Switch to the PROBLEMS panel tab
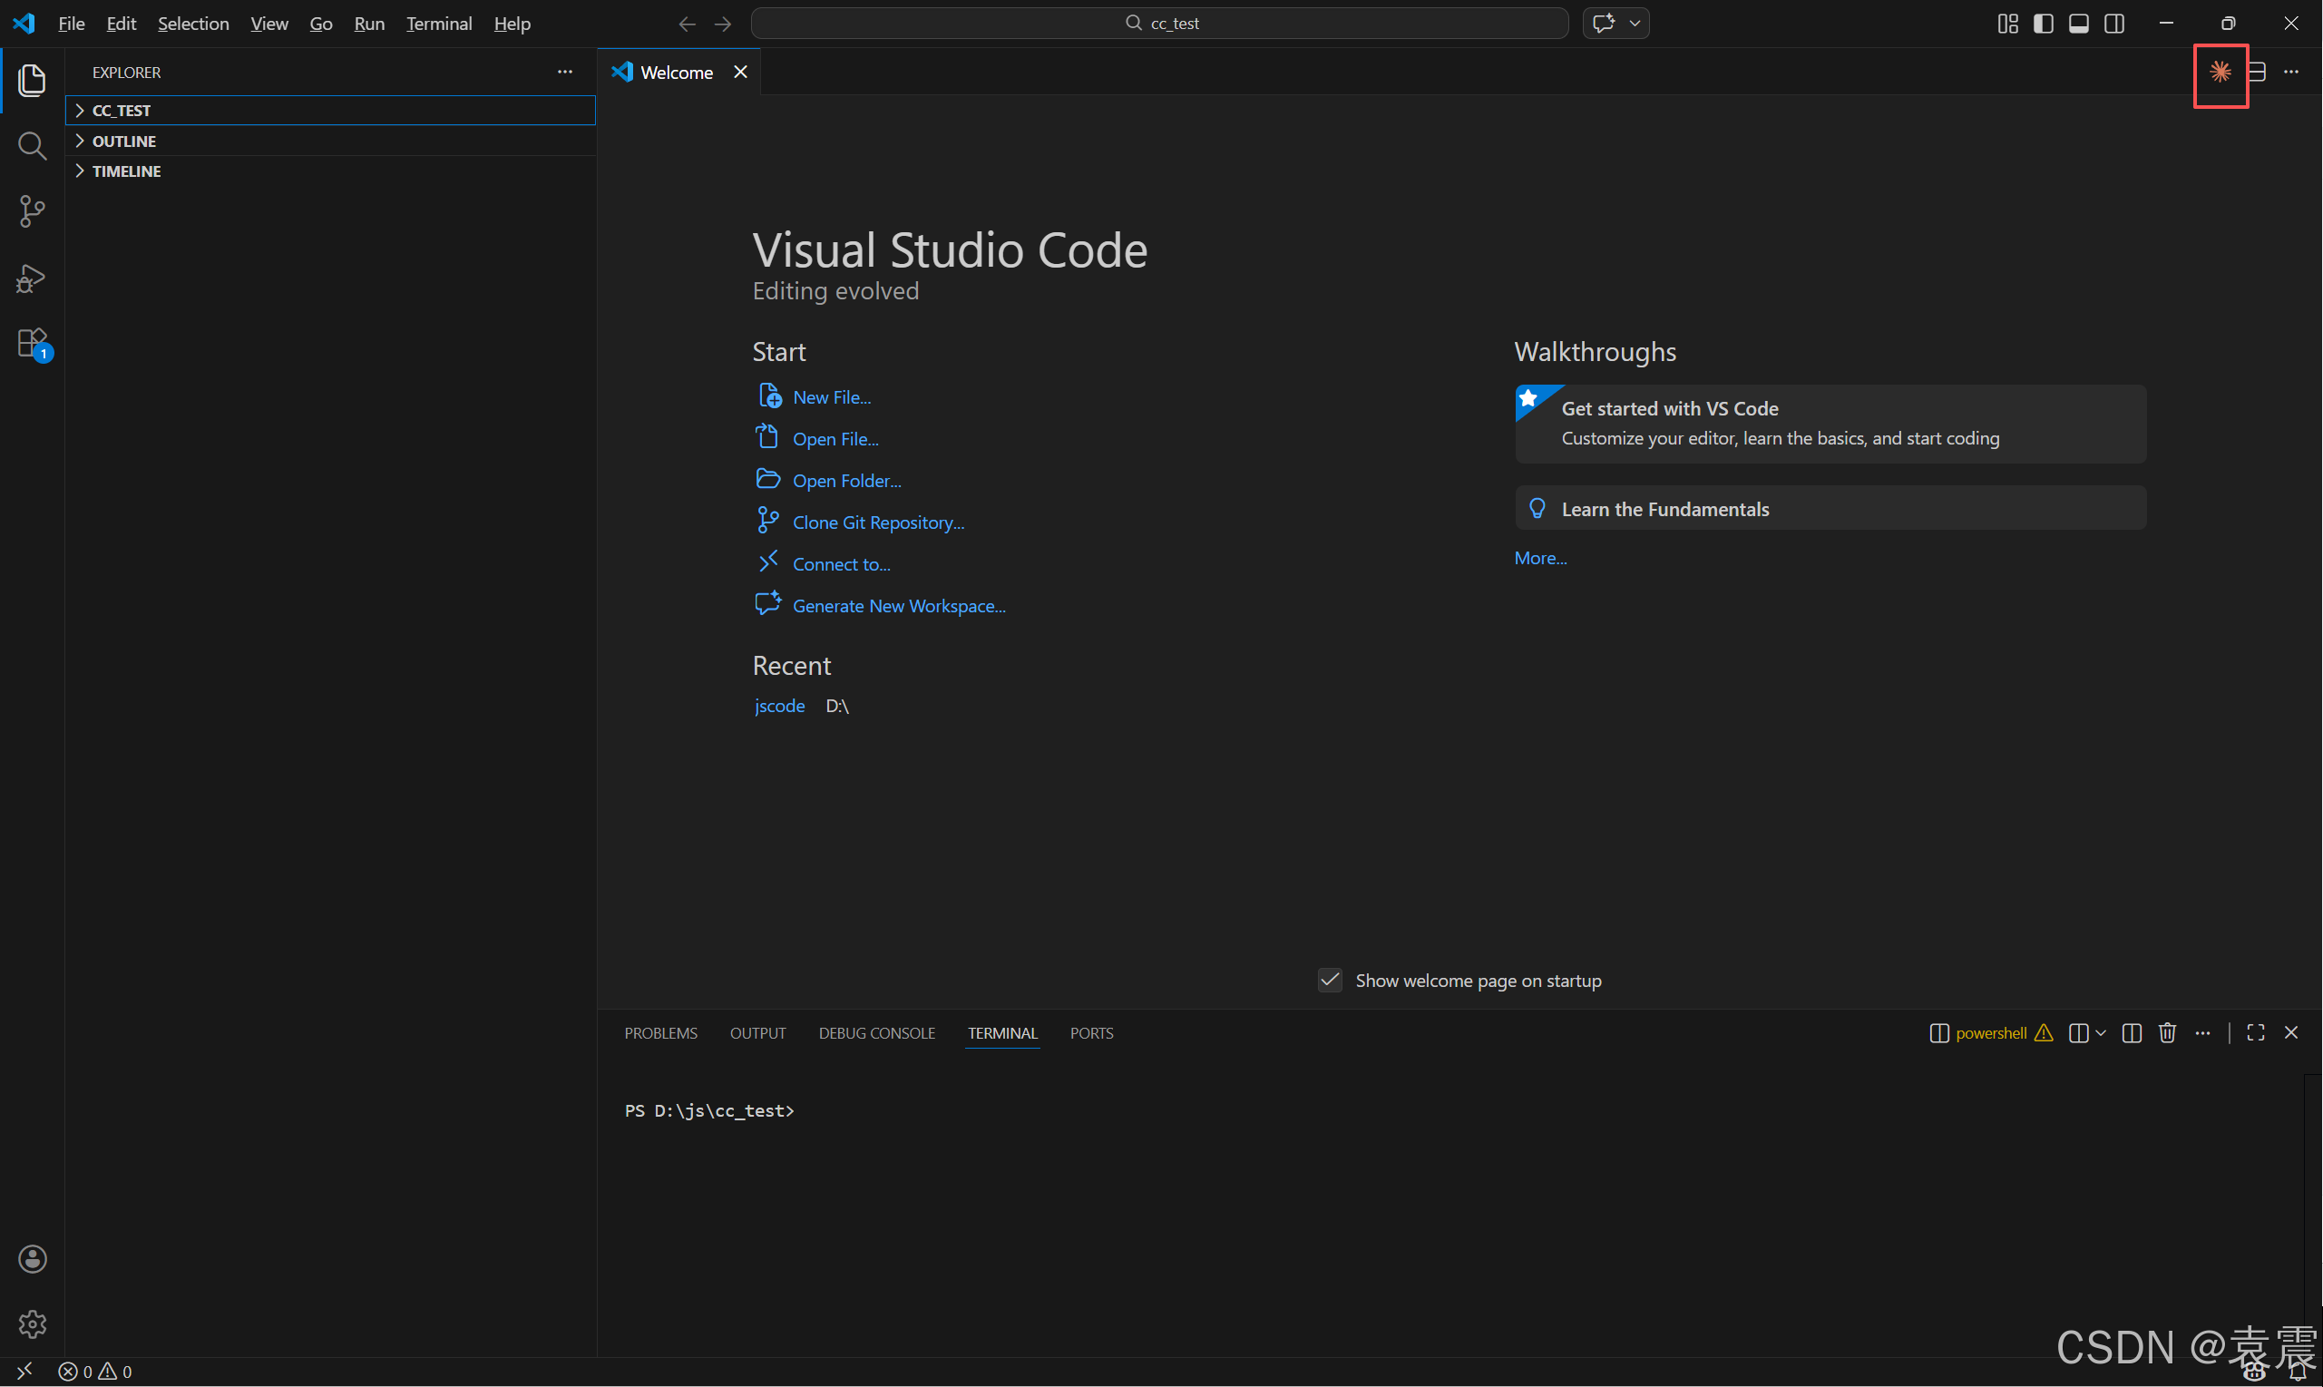This screenshot has height=1387, width=2323. click(x=660, y=1033)
